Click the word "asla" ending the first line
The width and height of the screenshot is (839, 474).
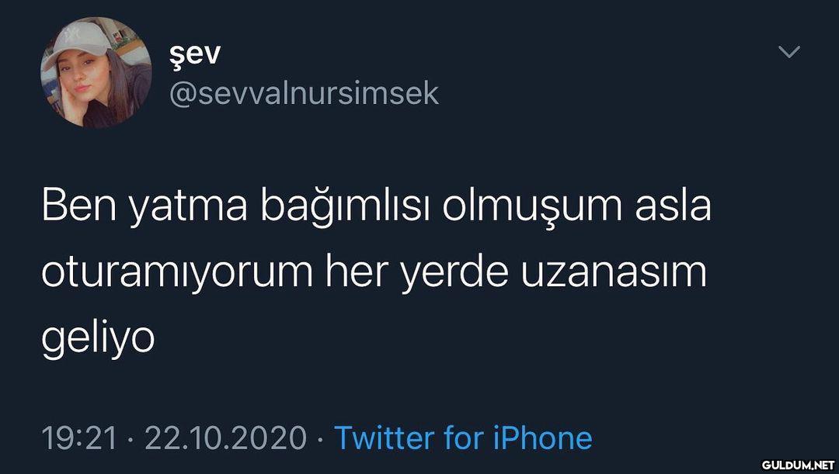pos(673,206)
